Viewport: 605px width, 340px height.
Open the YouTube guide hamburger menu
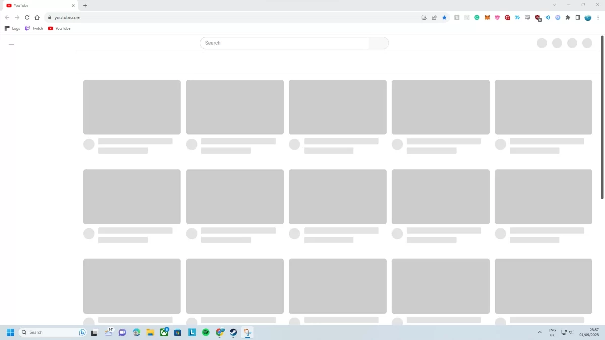[11, 43]
